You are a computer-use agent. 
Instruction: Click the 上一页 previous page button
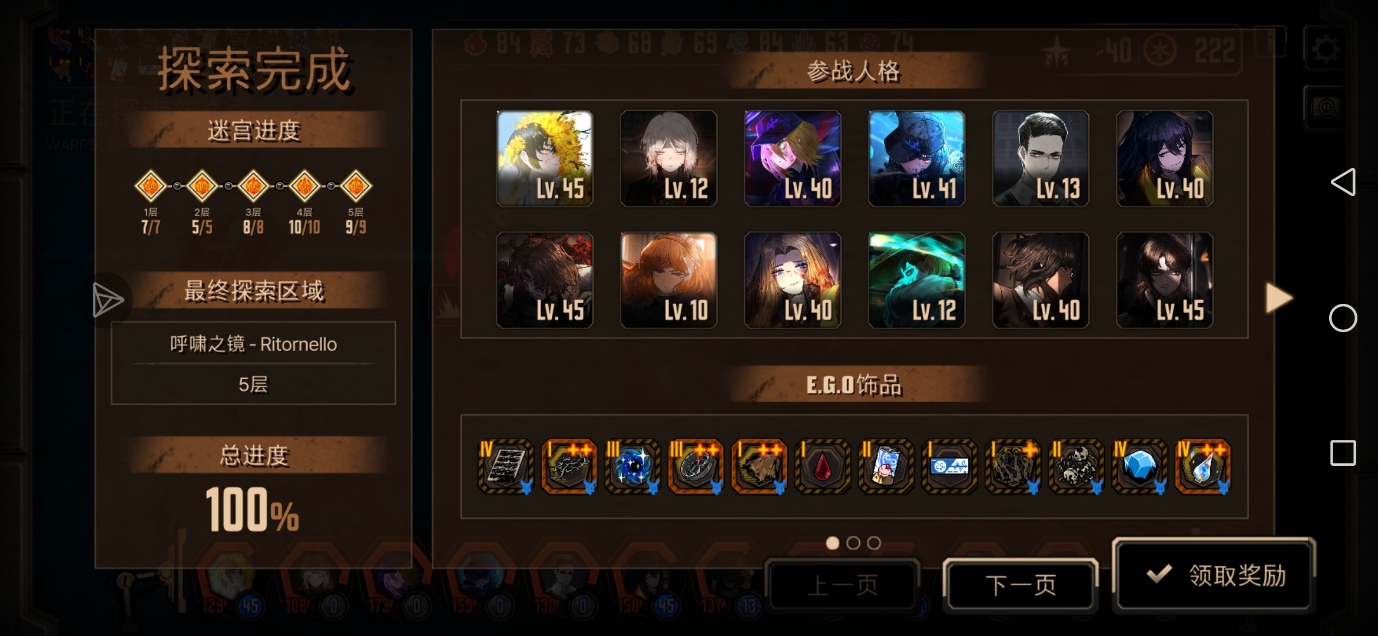coord(843,585)
